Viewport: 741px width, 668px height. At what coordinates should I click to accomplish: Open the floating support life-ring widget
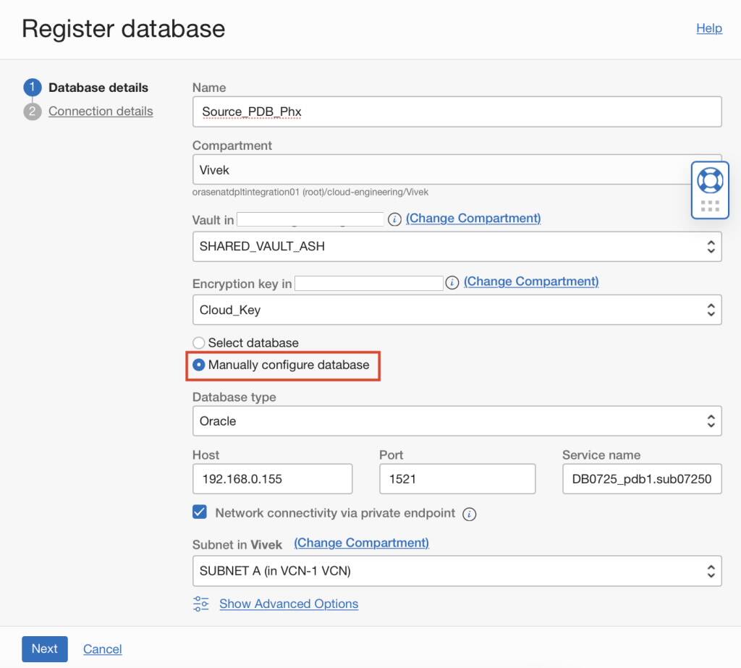(x=710, y=182)
